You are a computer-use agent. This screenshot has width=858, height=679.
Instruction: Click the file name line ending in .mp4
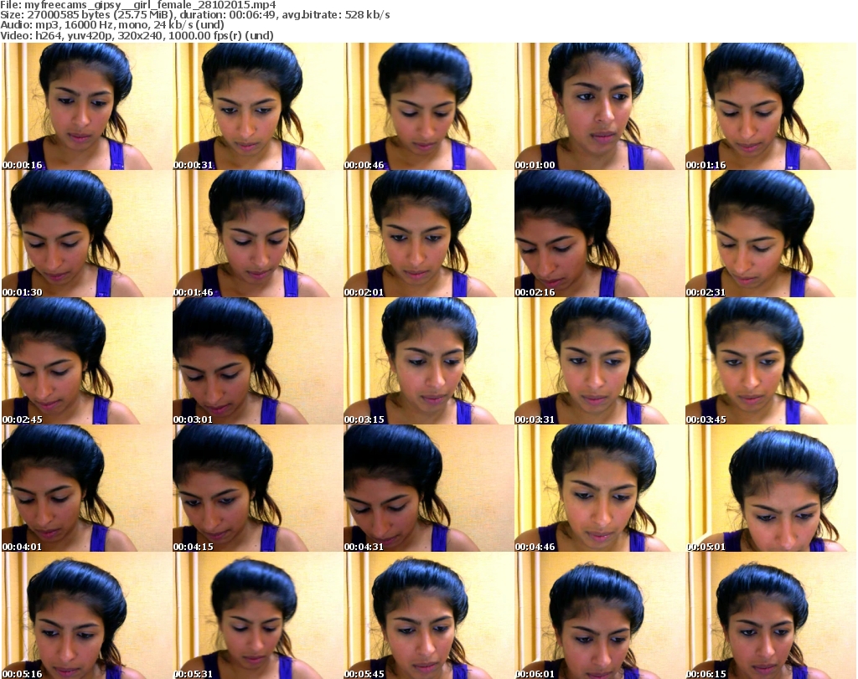coord(138,6)
